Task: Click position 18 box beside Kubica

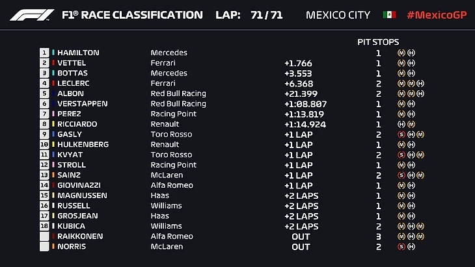Action: point(45,226)
